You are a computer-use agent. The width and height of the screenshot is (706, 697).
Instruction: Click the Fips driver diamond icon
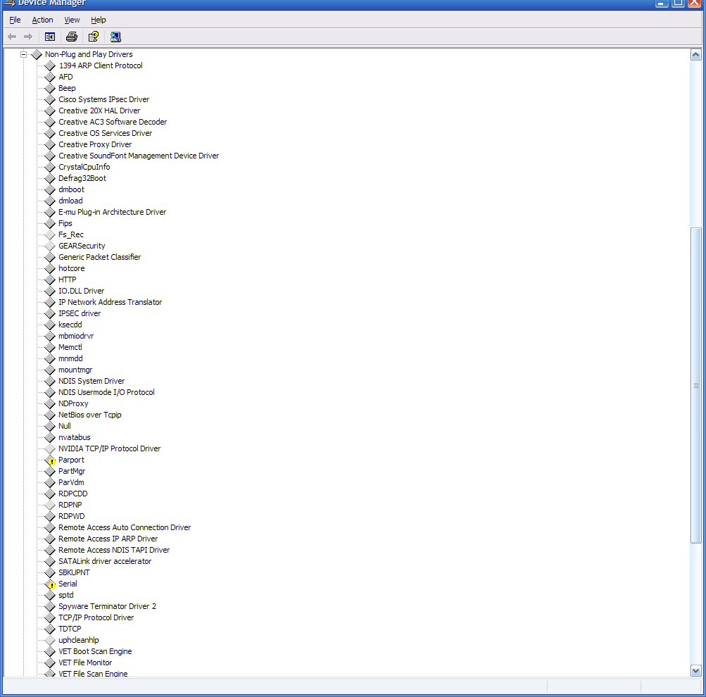tap(50, 223)
